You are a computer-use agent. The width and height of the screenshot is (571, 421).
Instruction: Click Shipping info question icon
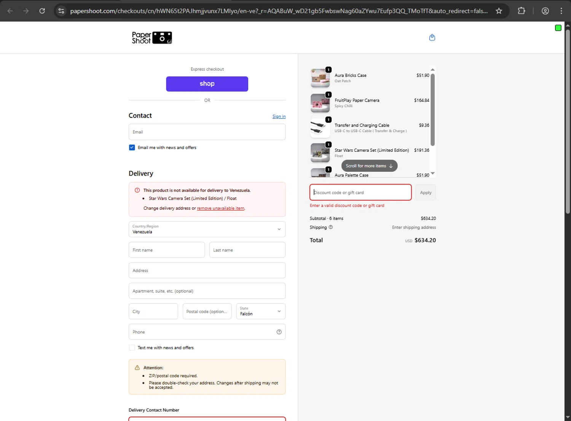coord(330,227)
